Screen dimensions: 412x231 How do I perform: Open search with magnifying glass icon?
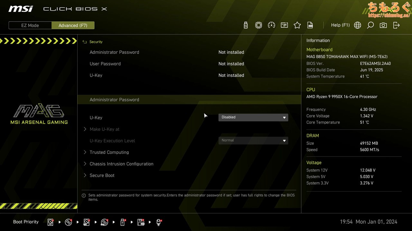pos(370,25)
